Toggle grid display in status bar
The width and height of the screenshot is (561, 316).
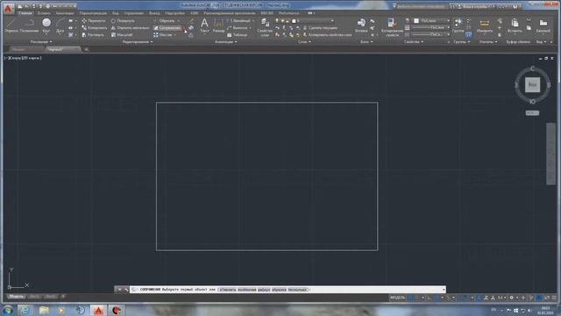coord(411,298)
